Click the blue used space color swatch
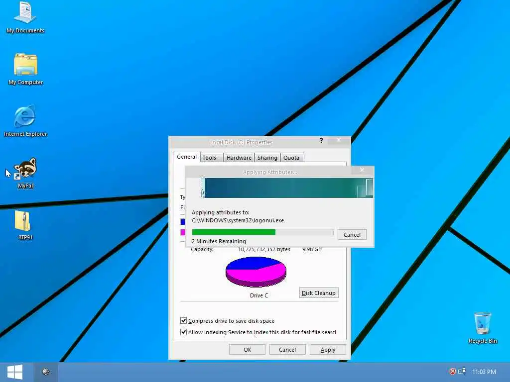 pyautogui.click(x=183, y=221)
